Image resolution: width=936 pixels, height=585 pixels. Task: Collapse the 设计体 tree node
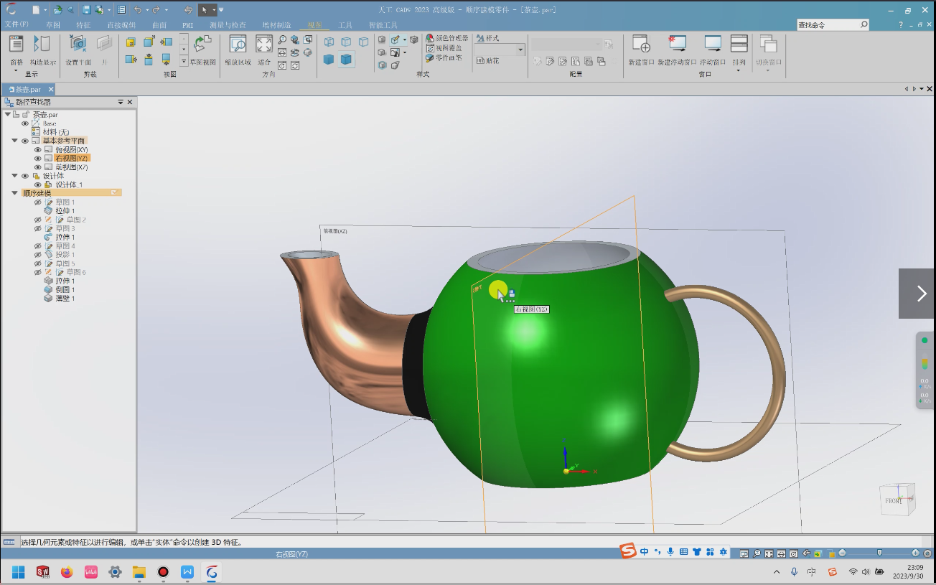tap(14, 176)
